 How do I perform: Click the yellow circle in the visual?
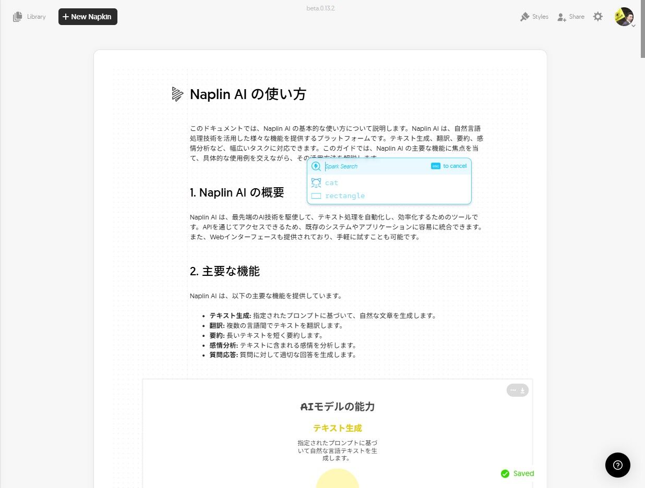pyautogui.click(x=338, y=479)
